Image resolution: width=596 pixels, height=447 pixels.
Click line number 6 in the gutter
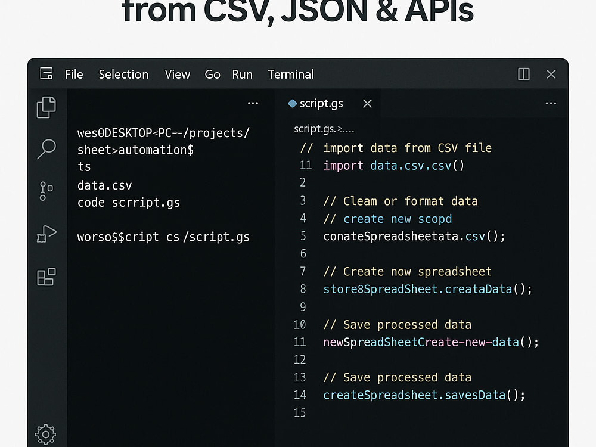[x=303, y=253]
